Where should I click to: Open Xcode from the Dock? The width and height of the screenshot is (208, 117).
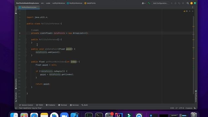coord(74,115)
